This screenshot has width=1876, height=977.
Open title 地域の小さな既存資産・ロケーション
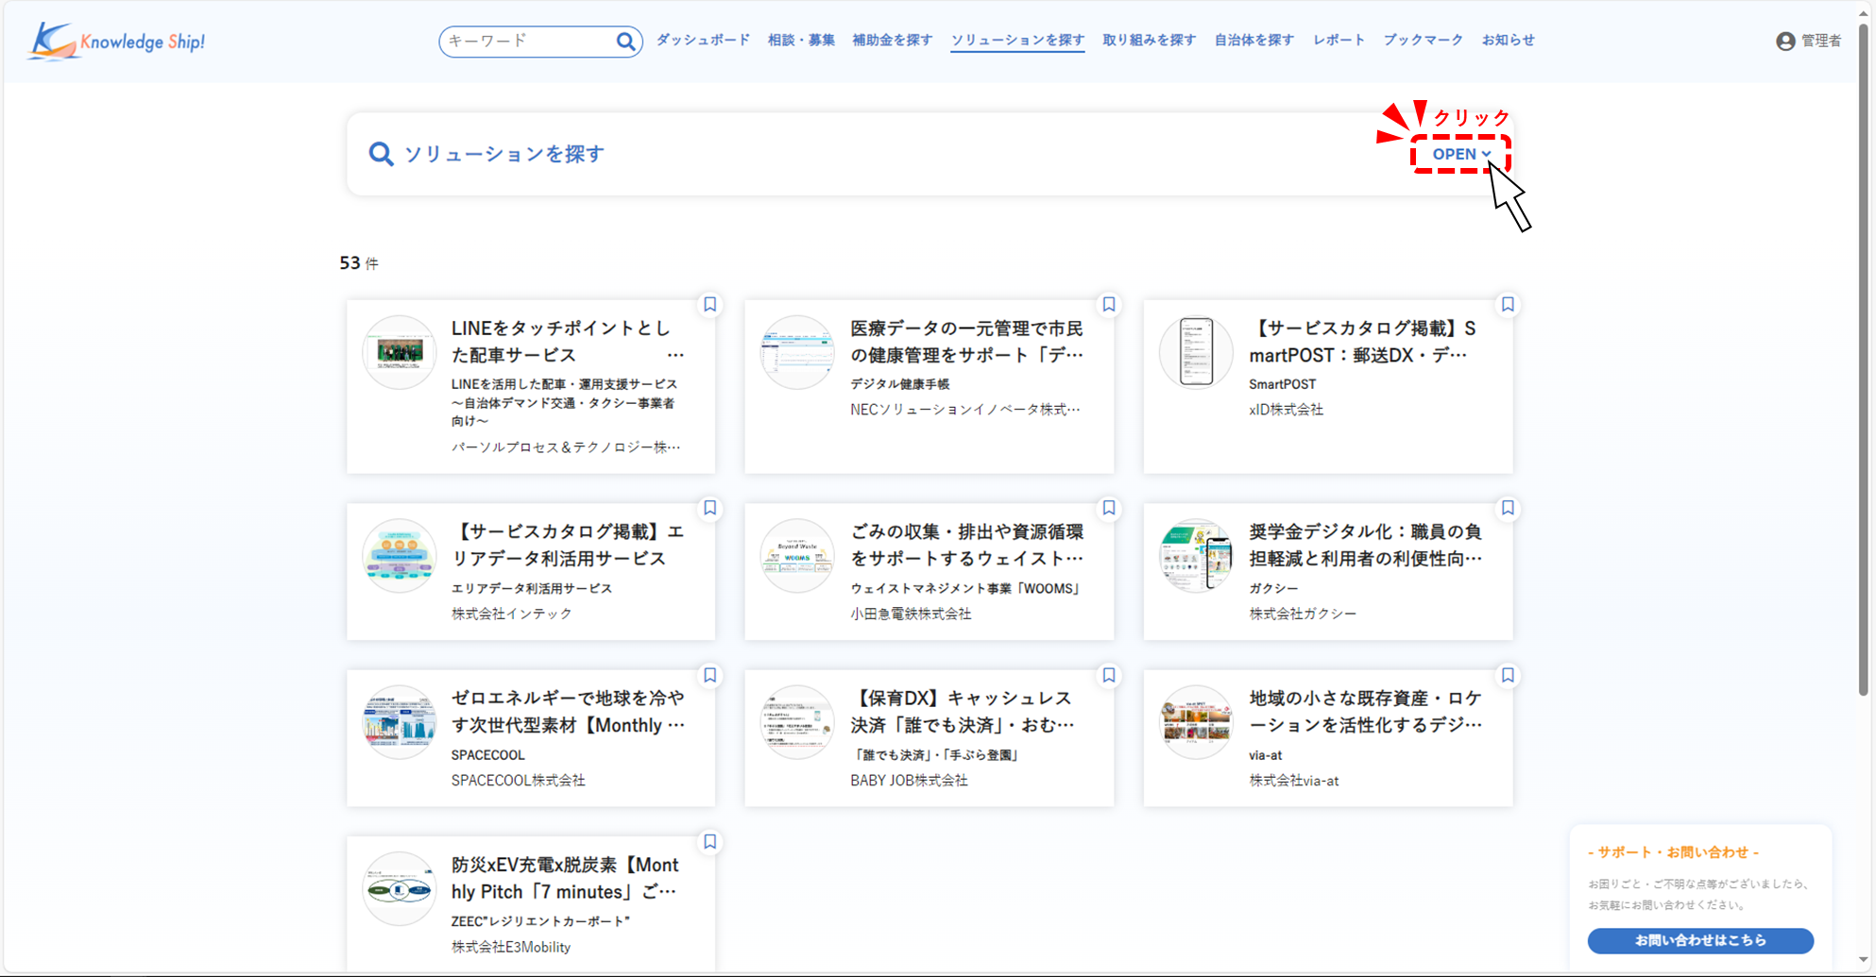click(x=1366, y=712)
